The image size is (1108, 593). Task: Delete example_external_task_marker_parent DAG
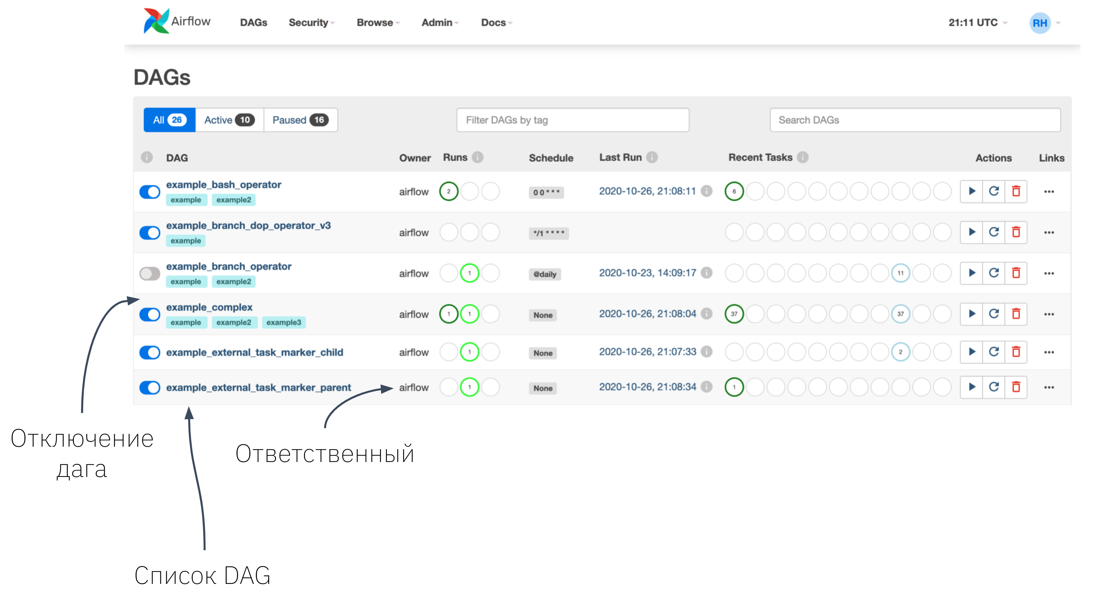pyautogui.click(x=1016, y=387)
